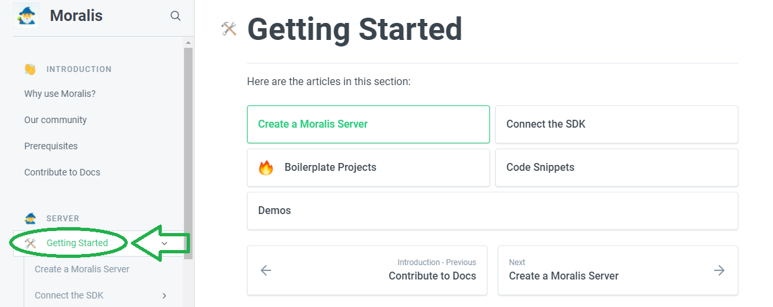The height and width of the screenshot is (307, 773).
Task: Click the Server section wizard icon
Action: (30, 218)
